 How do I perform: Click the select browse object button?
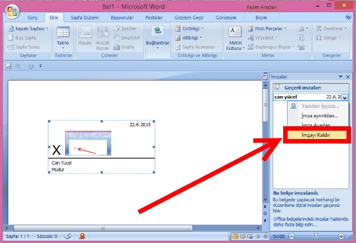click(265, 214)
